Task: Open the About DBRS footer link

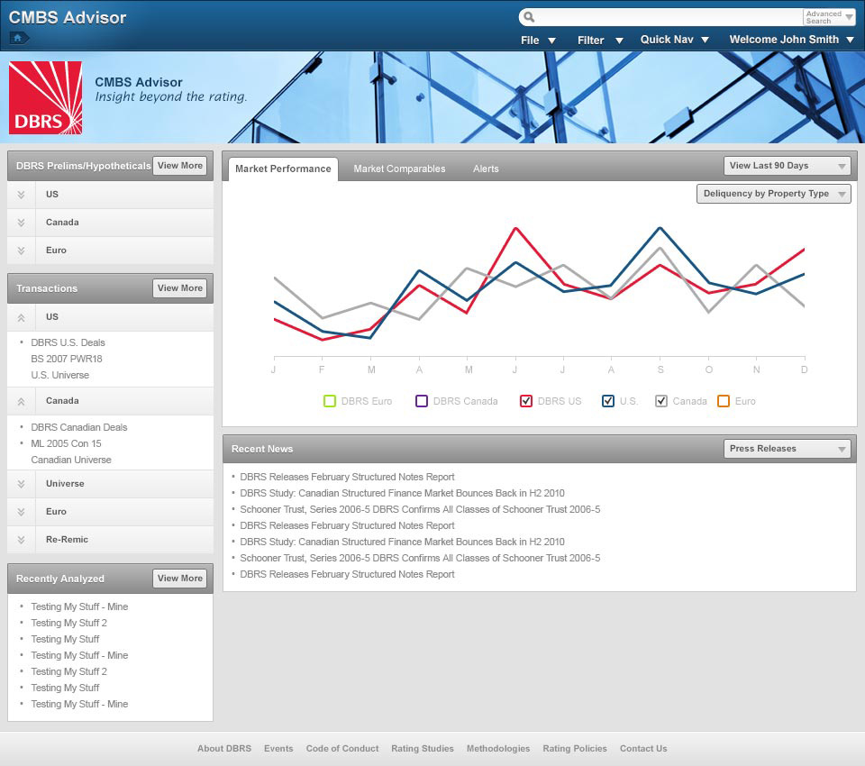Action: (x=224, y=748)
